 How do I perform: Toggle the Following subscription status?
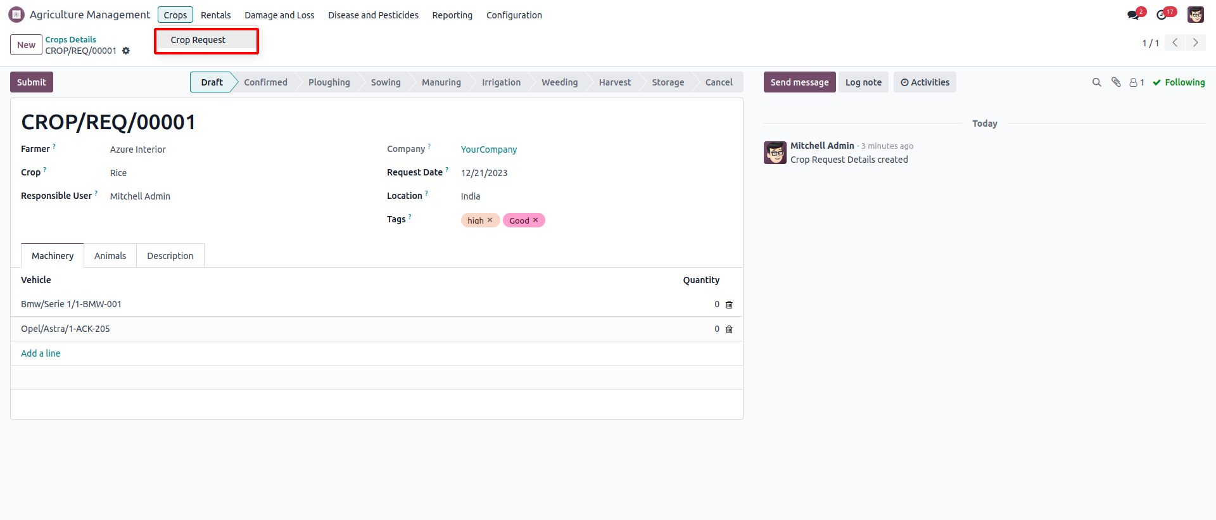point(1179,82)
